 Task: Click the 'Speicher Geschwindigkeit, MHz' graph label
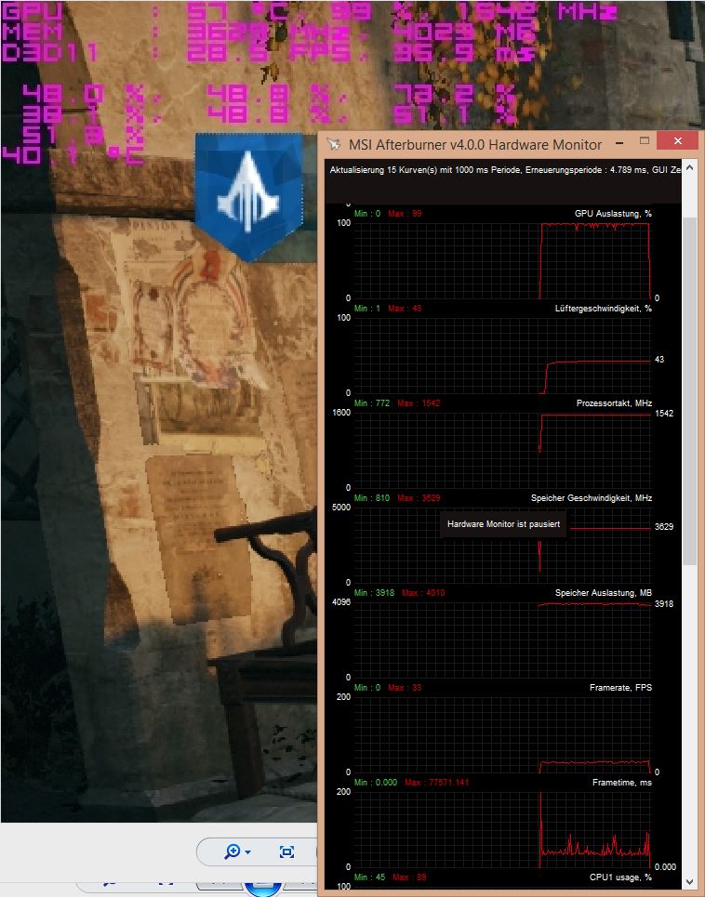tap(592, 498)
